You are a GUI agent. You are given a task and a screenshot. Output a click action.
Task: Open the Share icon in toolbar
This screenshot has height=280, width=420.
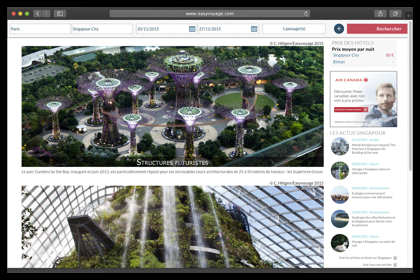click(380, 13)
